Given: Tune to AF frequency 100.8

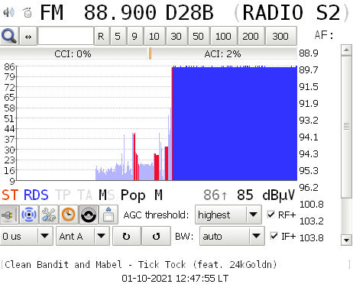Looking at the screenshot, I should click(x=311, y=205).
